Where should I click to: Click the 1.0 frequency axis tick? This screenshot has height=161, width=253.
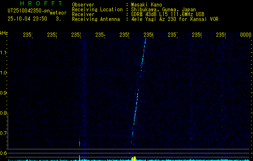(4, 73)
